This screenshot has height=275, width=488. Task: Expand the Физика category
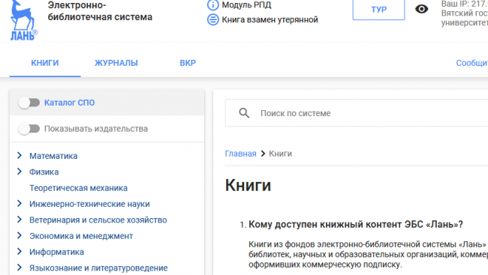click(20, 172)
